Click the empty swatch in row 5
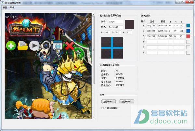This screenshot has width=195, height=131. pyautogui.click(x=188, y=47)
